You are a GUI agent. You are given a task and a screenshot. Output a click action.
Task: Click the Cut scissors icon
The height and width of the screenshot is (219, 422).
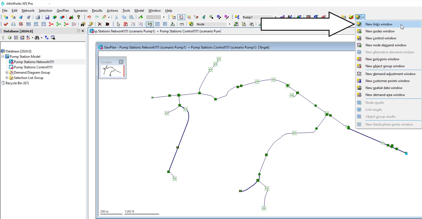point(116,17)
